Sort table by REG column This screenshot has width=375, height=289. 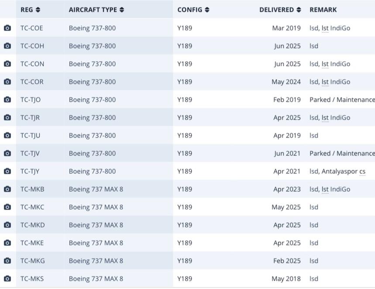pyautogui.click(x=30, y=10)
